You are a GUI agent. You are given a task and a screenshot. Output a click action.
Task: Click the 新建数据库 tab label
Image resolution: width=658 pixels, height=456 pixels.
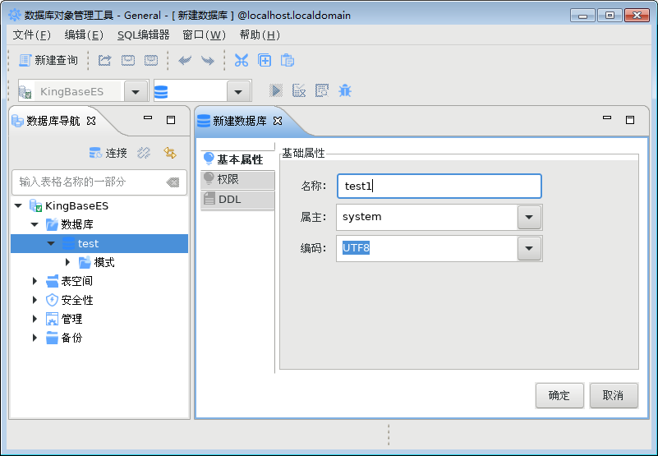point(240,121)
